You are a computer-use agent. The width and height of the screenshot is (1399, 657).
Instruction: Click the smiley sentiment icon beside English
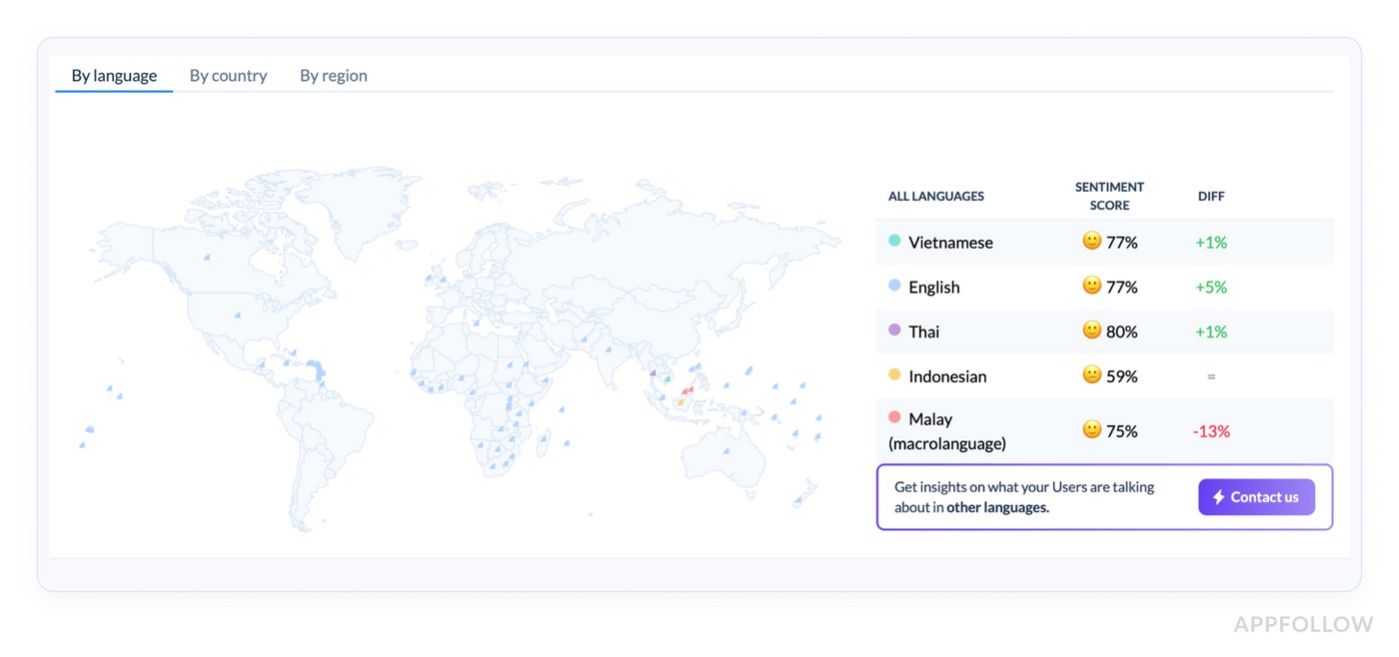tap(1091, 286)
